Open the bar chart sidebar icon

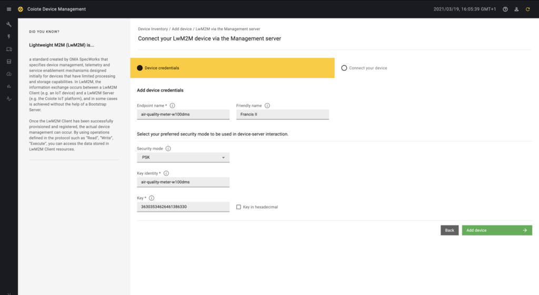pos(8,86)
